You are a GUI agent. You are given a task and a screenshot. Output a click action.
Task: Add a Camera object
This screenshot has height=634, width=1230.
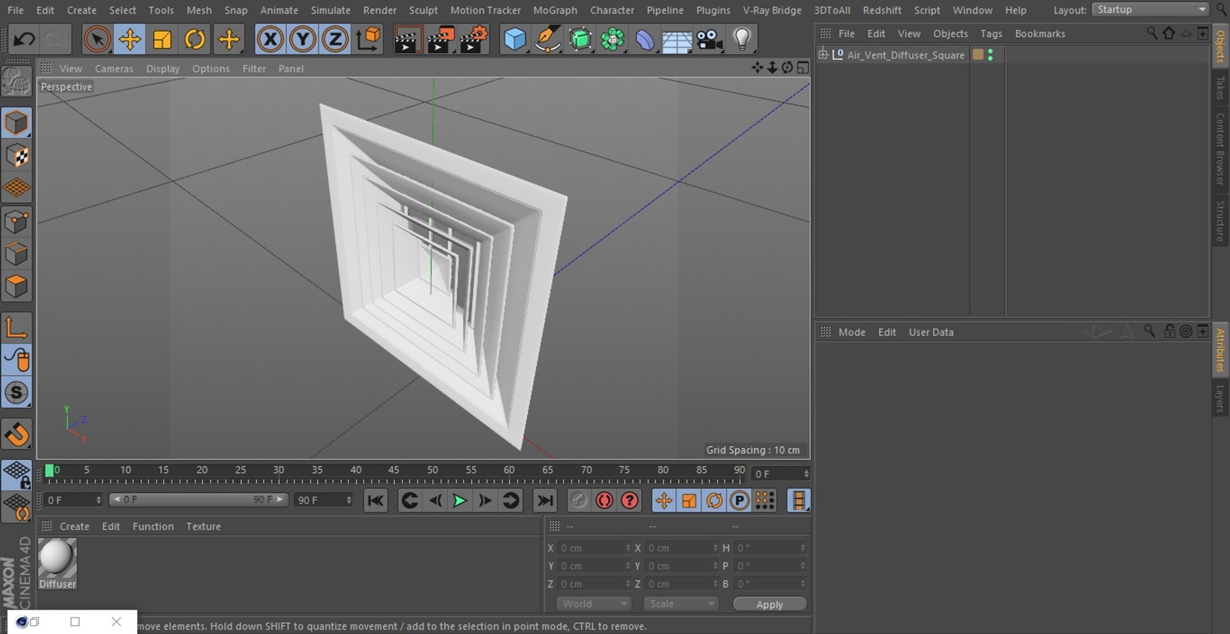(709, 40)
